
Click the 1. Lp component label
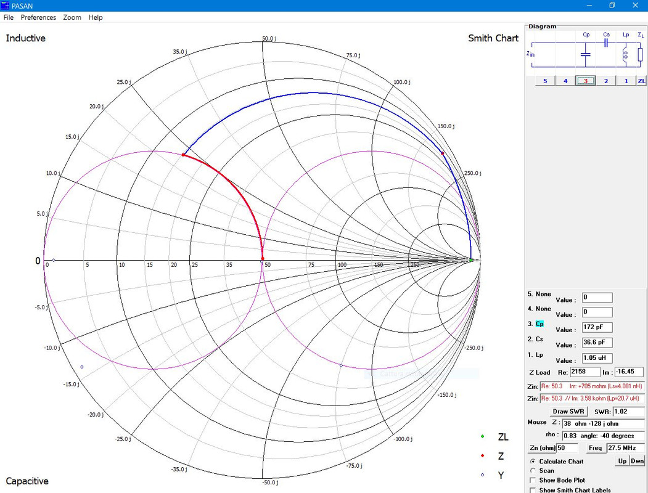(x=535, y=355)
